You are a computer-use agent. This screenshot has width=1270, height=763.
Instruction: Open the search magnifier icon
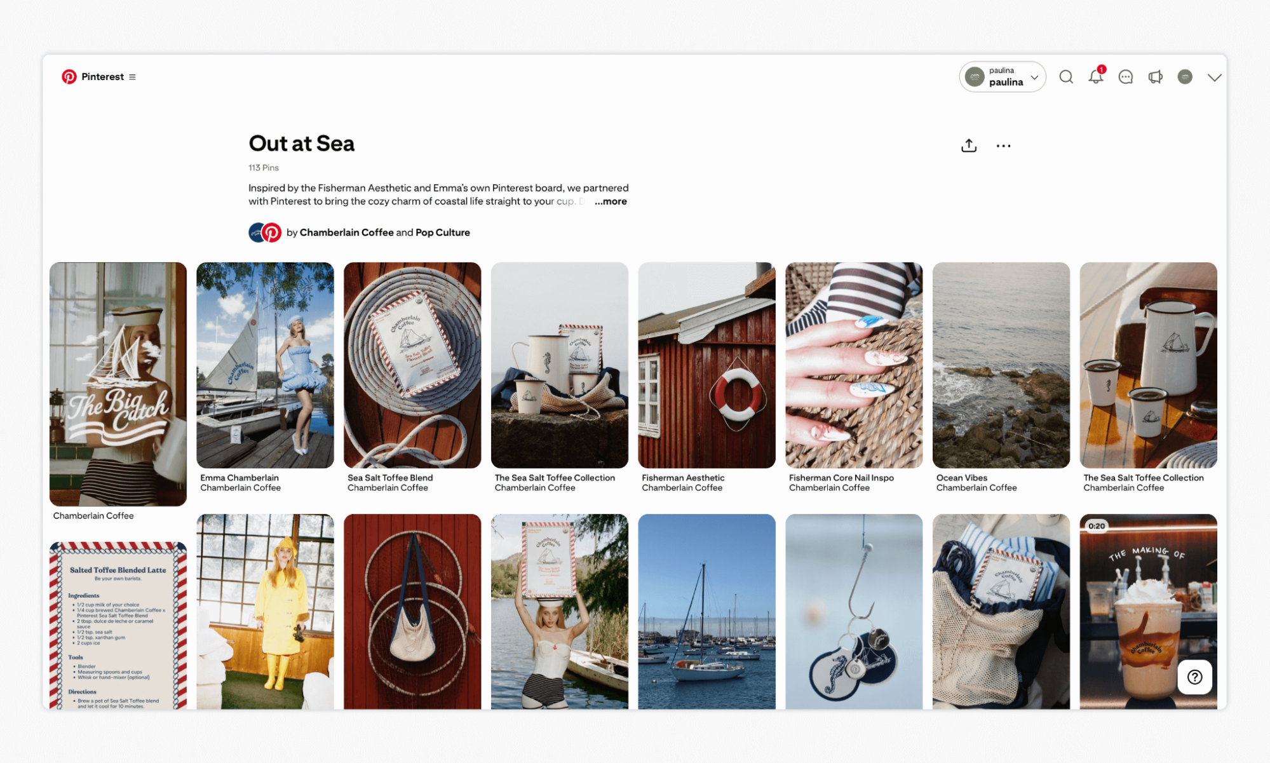coord(1066,77)
